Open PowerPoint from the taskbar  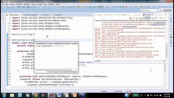click(75, 95)
